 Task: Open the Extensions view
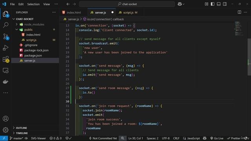coord(5,59)
